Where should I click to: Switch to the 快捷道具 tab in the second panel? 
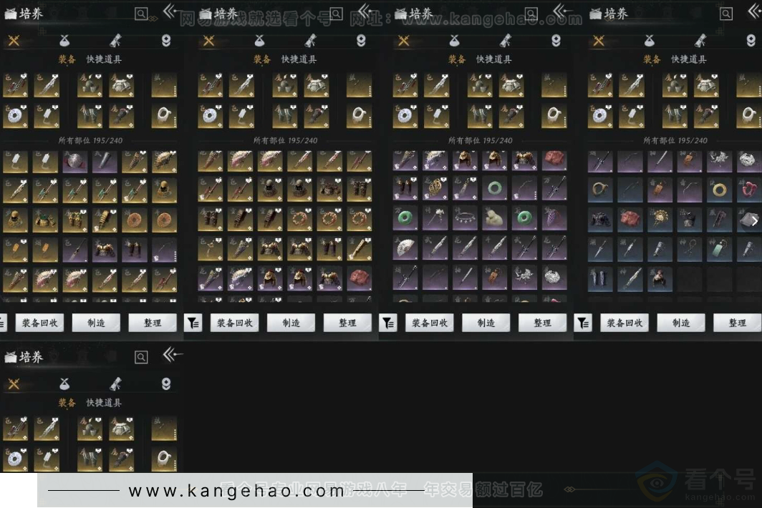point(299,59)
